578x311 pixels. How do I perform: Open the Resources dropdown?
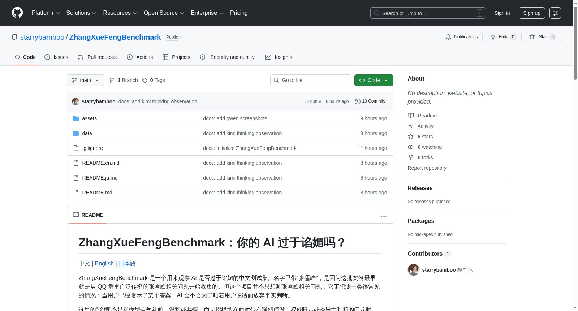pyautogui.click(x=120, y=13)
